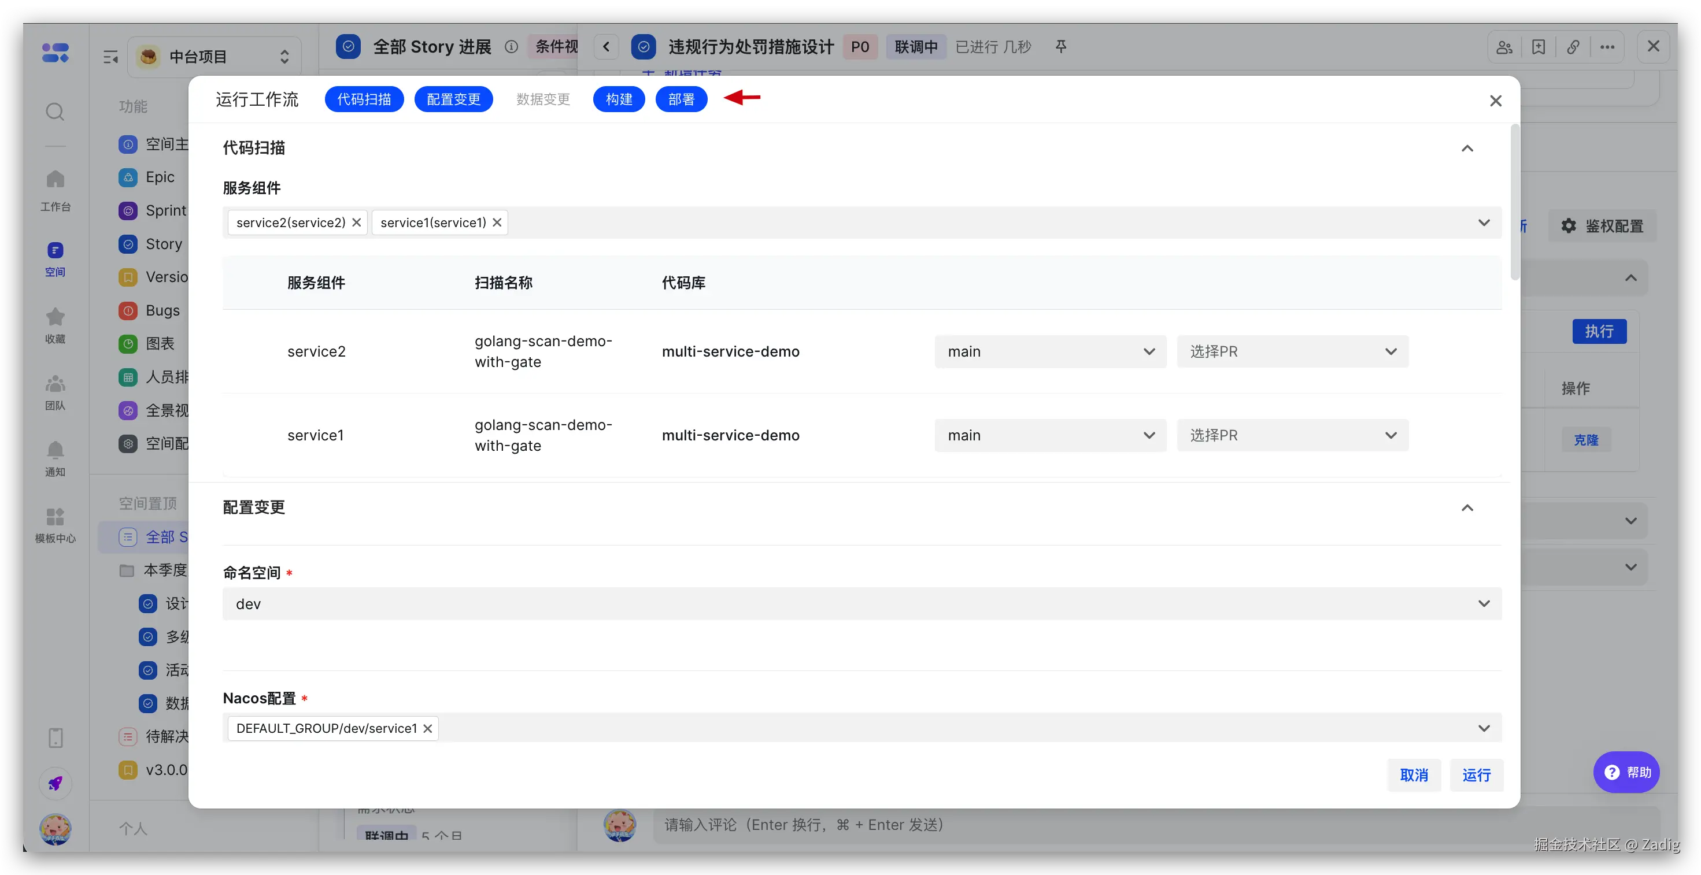
Task: Click the 取消 button
Action: (1414, 774)
